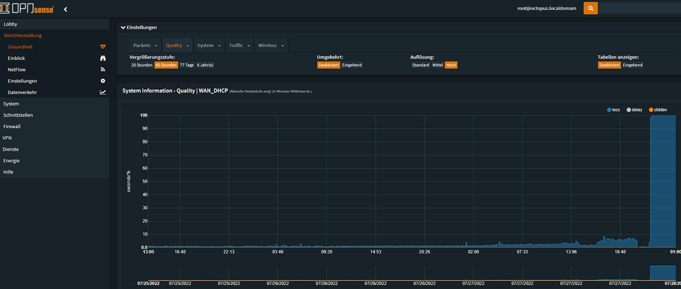Click the orange search magnifier button
Viewport: 681px width, 289px height.
[590, 8]
